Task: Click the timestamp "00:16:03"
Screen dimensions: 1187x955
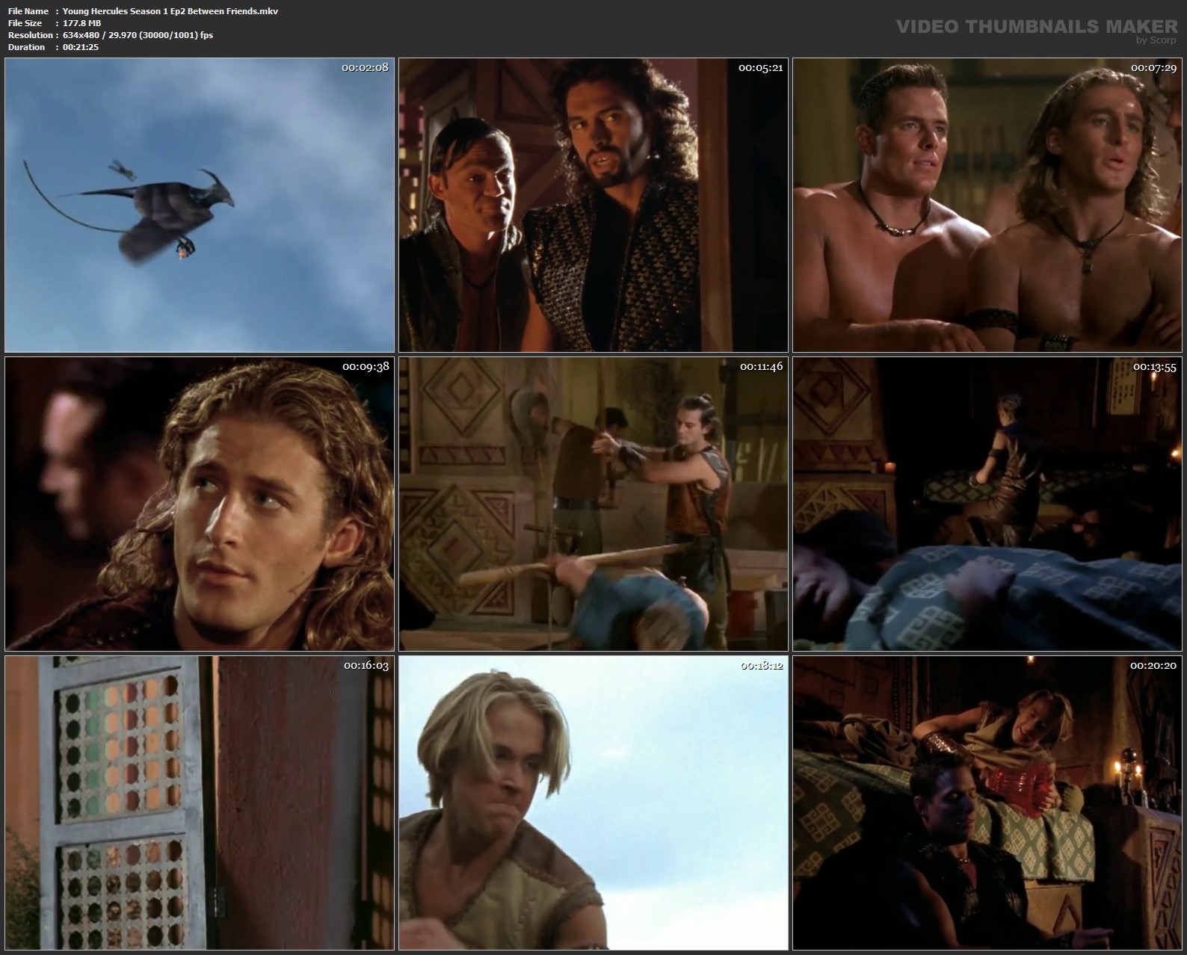Action: pyautogui.click(x=366, y=665)
